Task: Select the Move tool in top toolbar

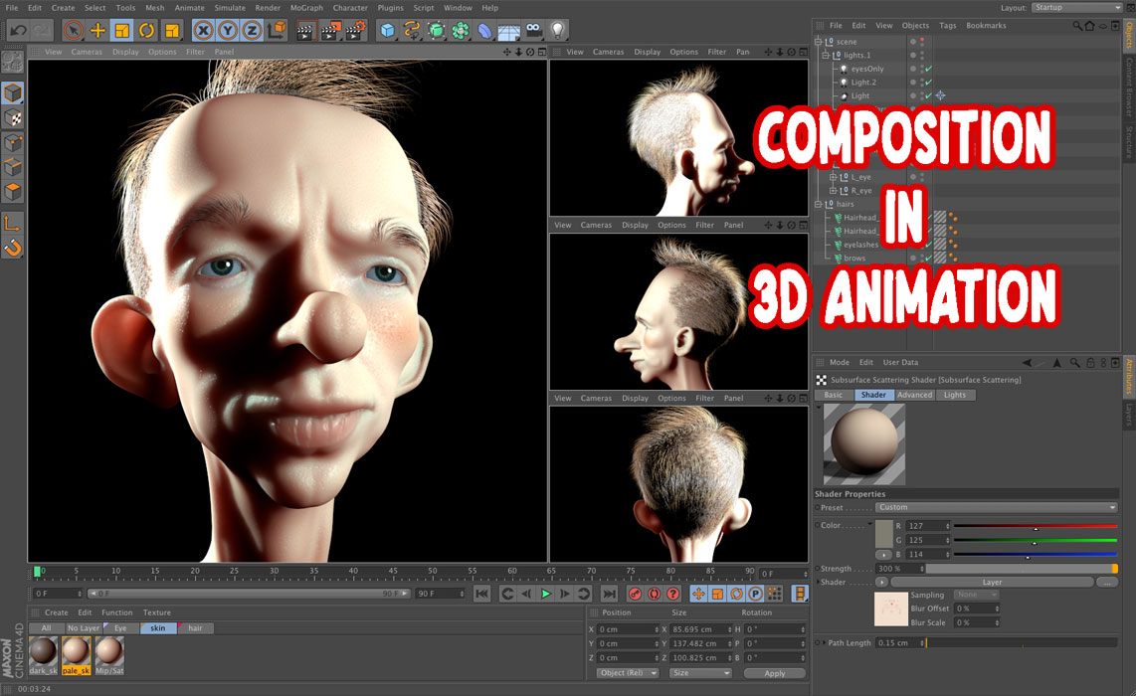Action: (x=97, y=31)
